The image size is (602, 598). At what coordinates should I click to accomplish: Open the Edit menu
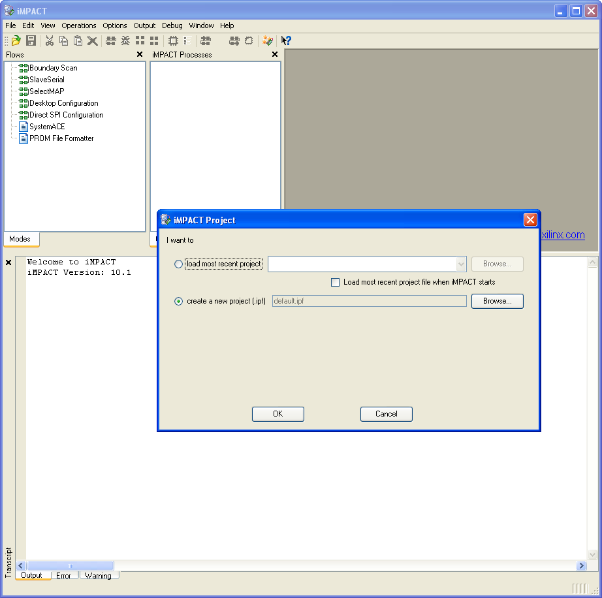pyautogui.click(x=28, y=25)
